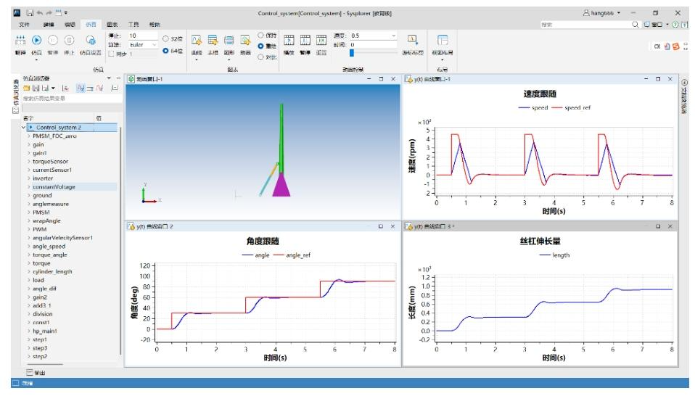Click the waveform icon on the left vertical tab strip
695x396 pixels.
tap(15, 110)
